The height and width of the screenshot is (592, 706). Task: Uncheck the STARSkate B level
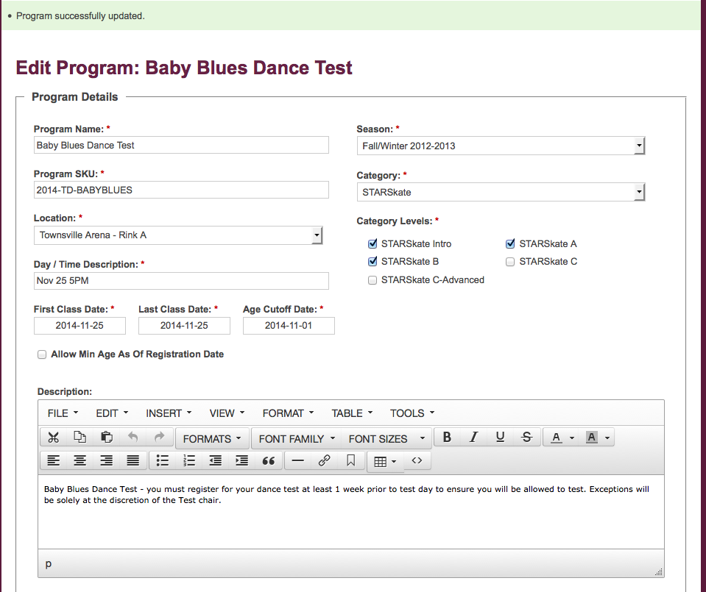pyautogui.click(x=373, y=261)
